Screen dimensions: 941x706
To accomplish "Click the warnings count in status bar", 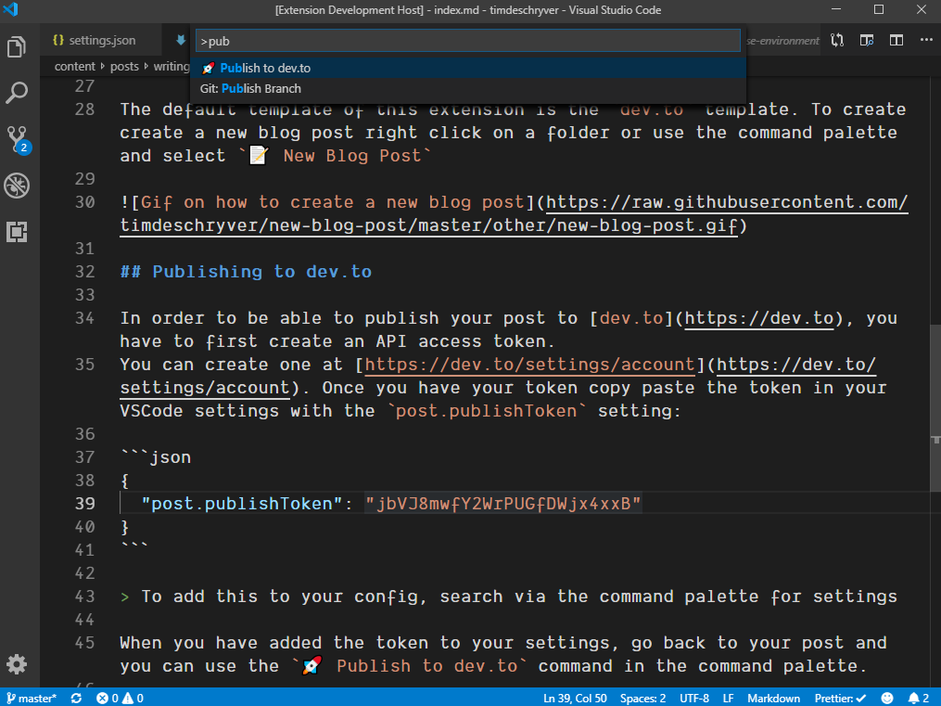I will coord(133,699).
